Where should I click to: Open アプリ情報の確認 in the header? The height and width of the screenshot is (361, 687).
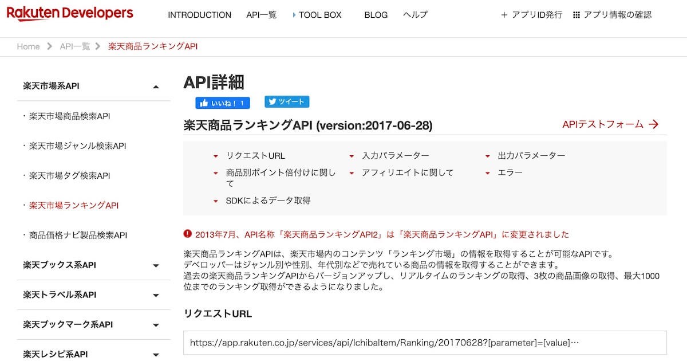tap(618, 15)
